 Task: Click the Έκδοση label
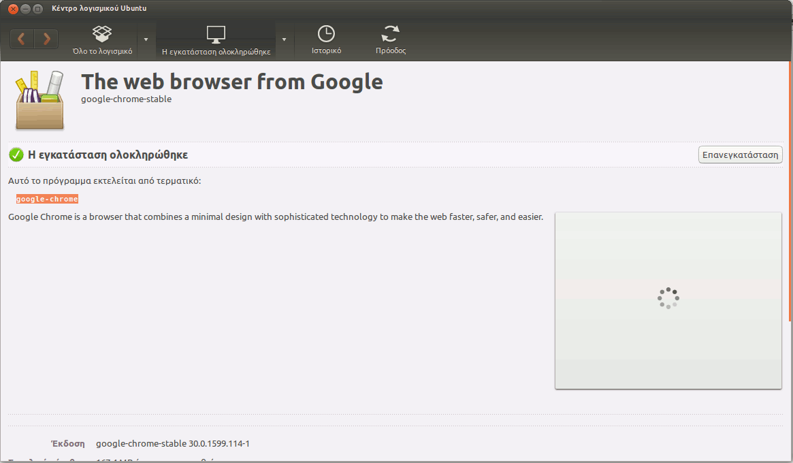click(68, 444)
